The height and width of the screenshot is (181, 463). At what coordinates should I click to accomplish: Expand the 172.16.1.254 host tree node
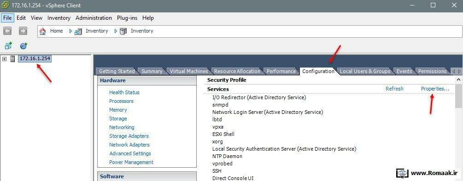tap(5, 59)
